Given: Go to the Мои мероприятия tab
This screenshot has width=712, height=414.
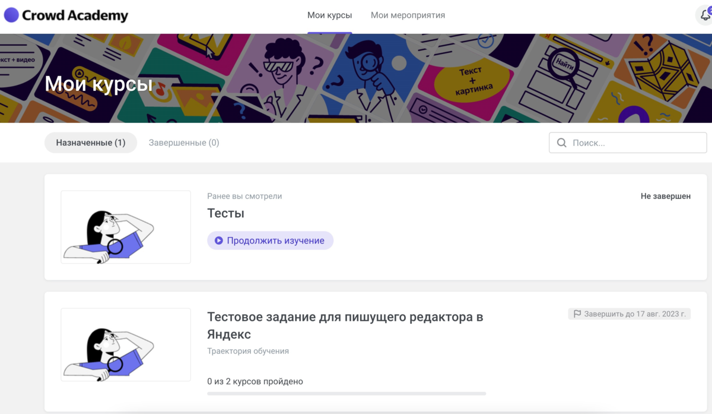Looking at the screenshot, I should (x=408, y=15).
